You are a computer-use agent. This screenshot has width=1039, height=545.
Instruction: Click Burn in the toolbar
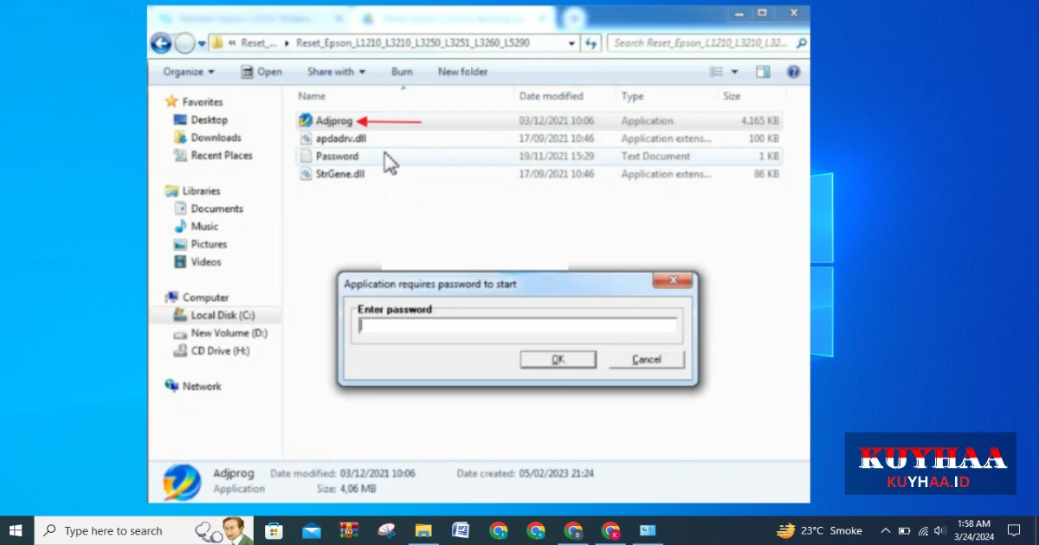402,72
